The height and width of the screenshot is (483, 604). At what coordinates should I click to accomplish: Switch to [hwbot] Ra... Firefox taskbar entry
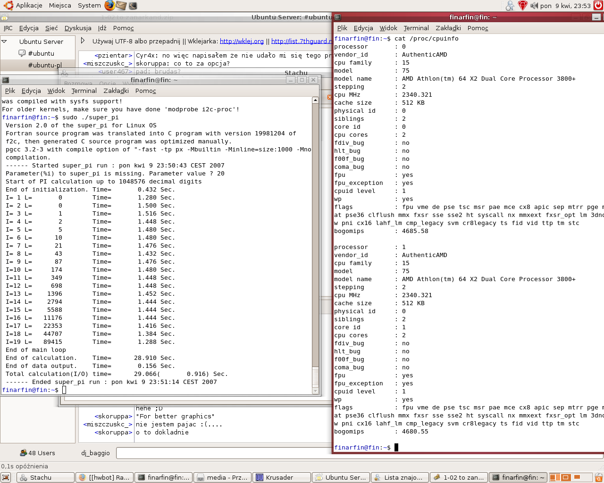pos(105,477)
